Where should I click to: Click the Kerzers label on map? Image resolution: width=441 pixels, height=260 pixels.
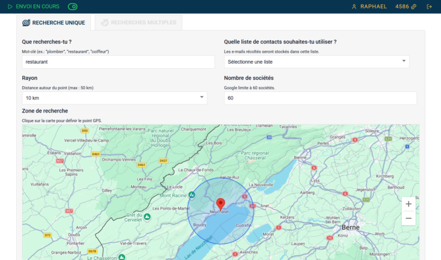[x=287, y=218]
